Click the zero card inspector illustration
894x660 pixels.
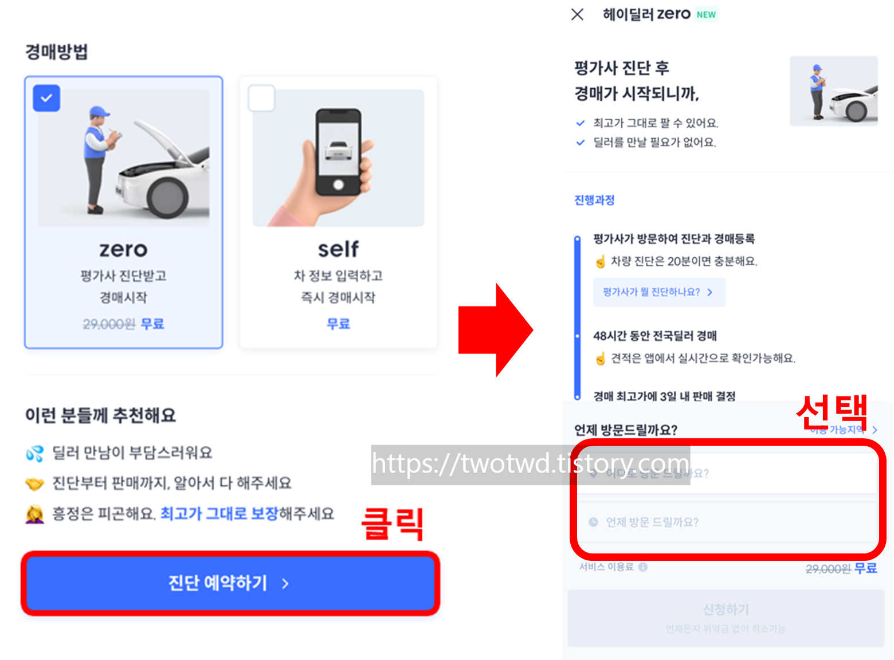pos(124,158)
